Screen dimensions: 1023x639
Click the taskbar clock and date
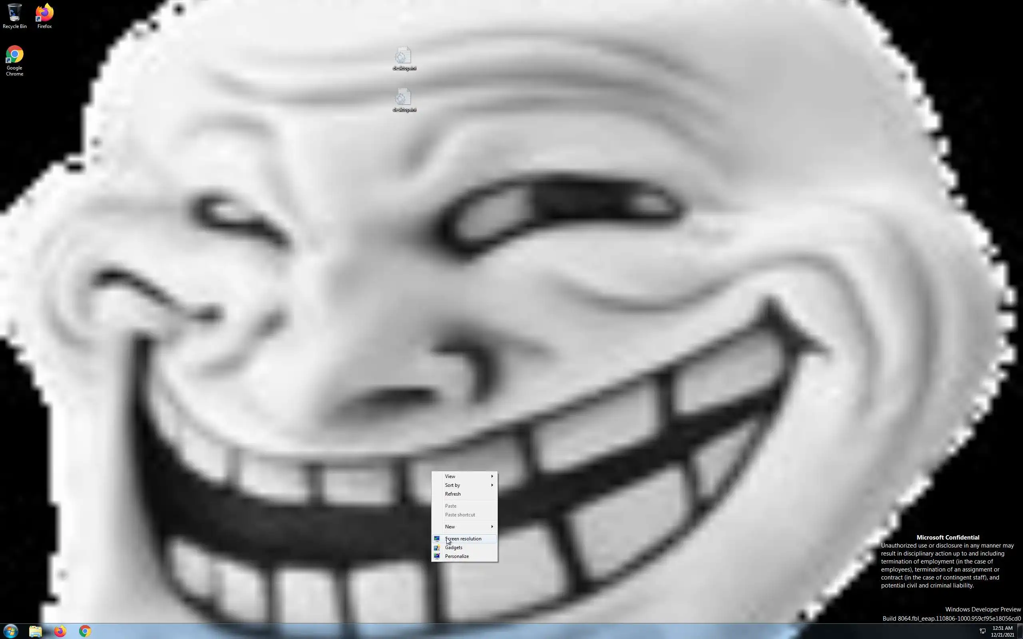click(1002, 631)
